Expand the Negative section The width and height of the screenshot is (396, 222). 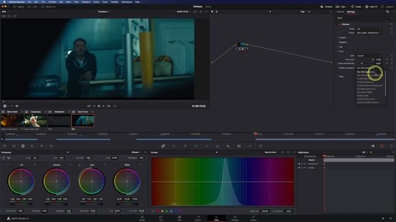pos(342,43)
